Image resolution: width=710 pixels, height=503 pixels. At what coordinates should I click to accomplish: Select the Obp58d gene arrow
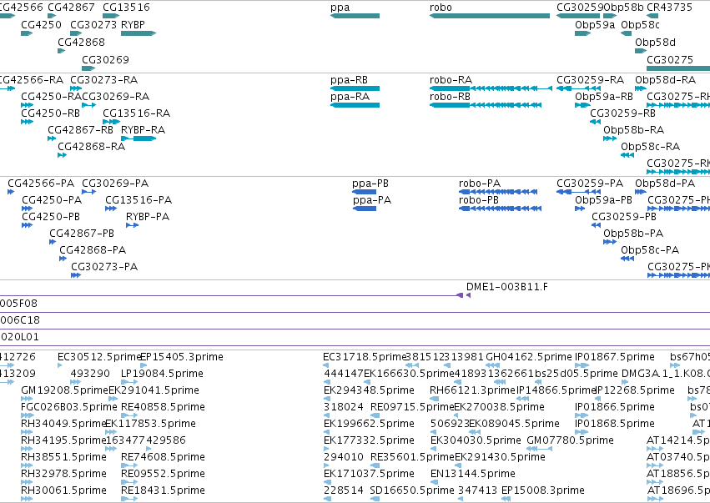(x=641, y=51)
